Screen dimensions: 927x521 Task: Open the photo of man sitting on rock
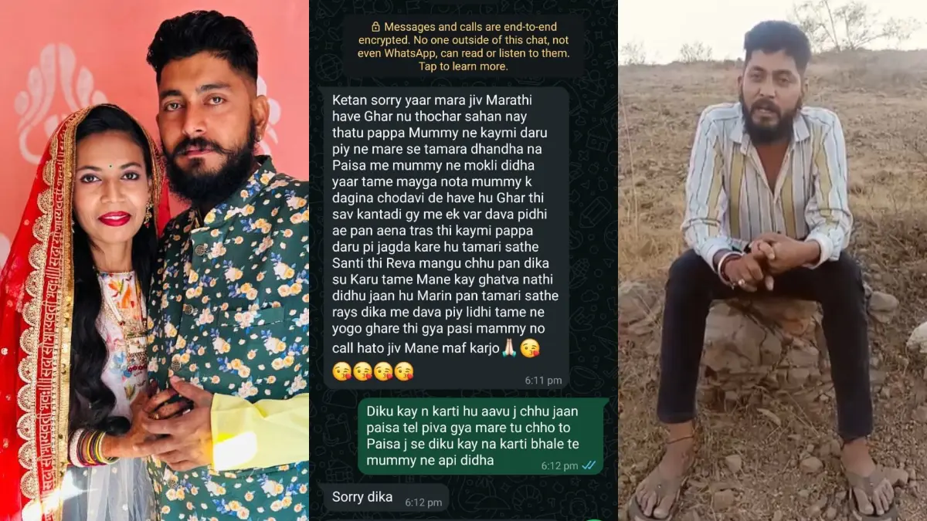click(x=772, y=260)
